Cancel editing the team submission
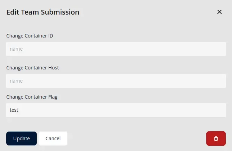The width and height of the screenshot is (232, 151). coord(53,139)
